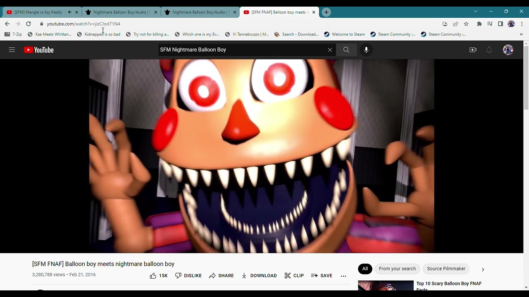Open the Welcome to Steam bookmark
The image size is (529, 297).
344,34
